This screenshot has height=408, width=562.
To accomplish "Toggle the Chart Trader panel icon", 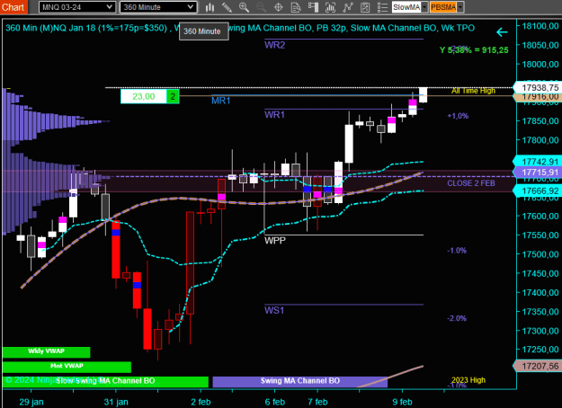I will 313,7.
